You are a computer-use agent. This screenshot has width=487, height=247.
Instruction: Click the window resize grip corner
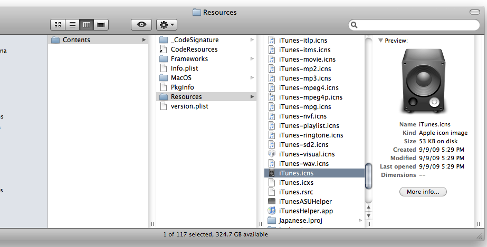pos(480,236)
